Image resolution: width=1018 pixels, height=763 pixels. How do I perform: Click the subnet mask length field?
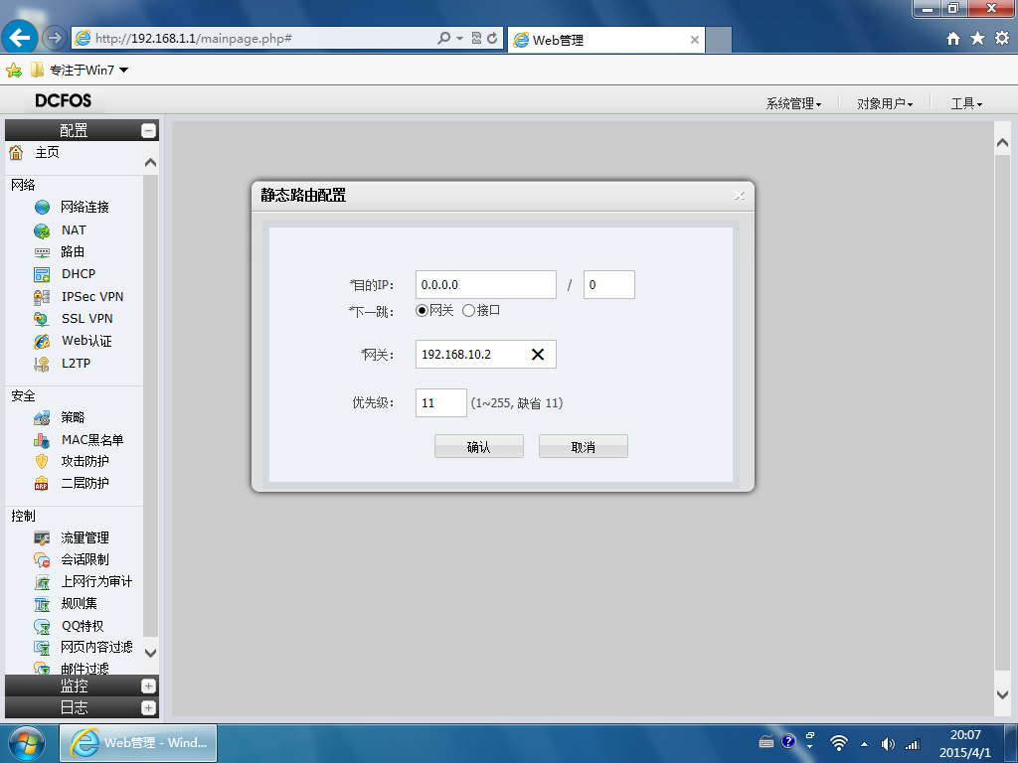point(609,285)
